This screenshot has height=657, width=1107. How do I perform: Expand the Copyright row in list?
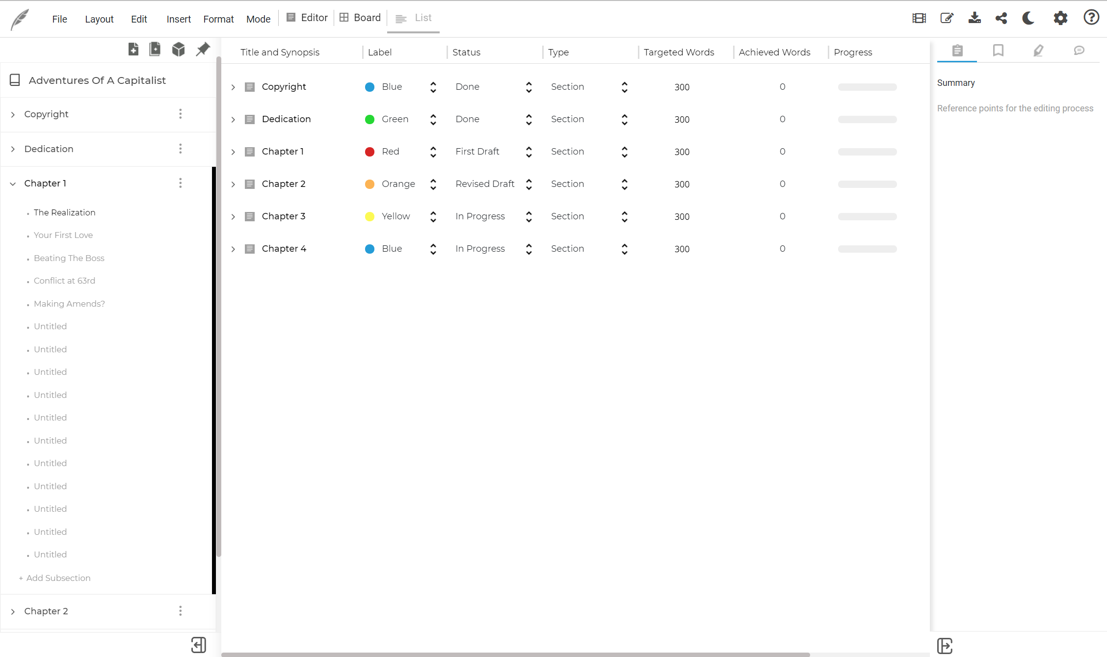[x=233, y=87]
